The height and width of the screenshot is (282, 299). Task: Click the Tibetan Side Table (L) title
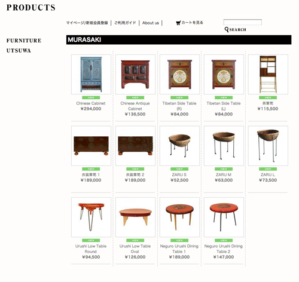[x=224, y=106]
